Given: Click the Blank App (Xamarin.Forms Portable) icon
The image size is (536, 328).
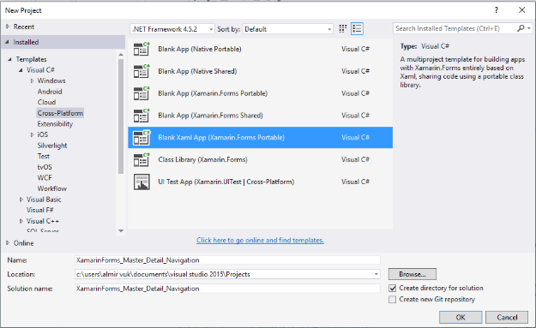Looking at the screenshot, I should 142,93.
